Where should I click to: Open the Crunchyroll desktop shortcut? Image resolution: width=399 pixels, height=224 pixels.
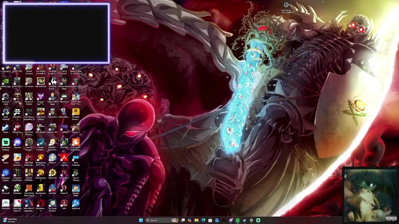[x=76, y=145]
